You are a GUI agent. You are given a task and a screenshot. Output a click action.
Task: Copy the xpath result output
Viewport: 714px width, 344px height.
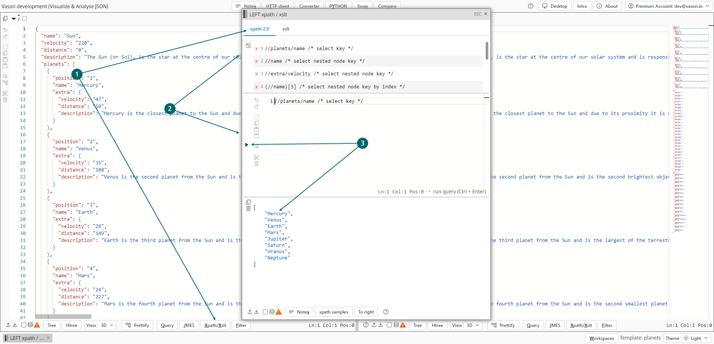248,202
